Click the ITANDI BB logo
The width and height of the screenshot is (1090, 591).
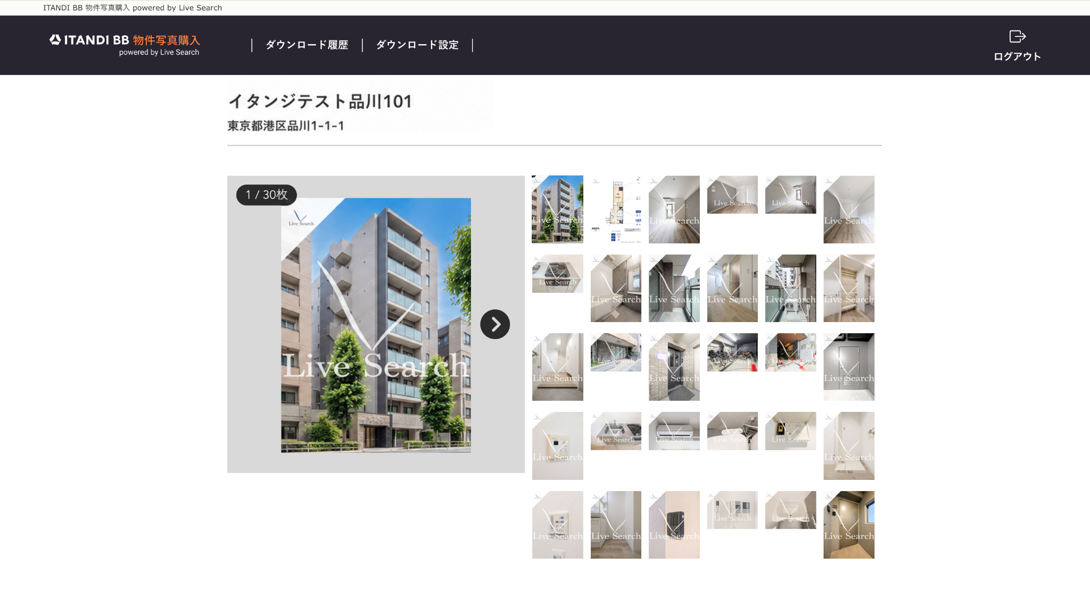[x=125, y=45]
